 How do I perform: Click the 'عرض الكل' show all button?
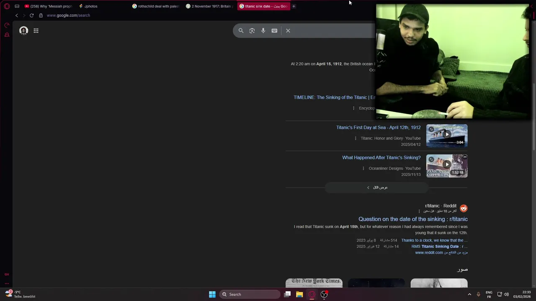click(377, 187)
